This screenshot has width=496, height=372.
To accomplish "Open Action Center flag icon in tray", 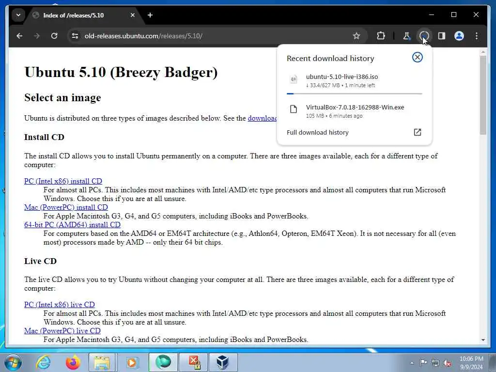I will coord(423,363).
